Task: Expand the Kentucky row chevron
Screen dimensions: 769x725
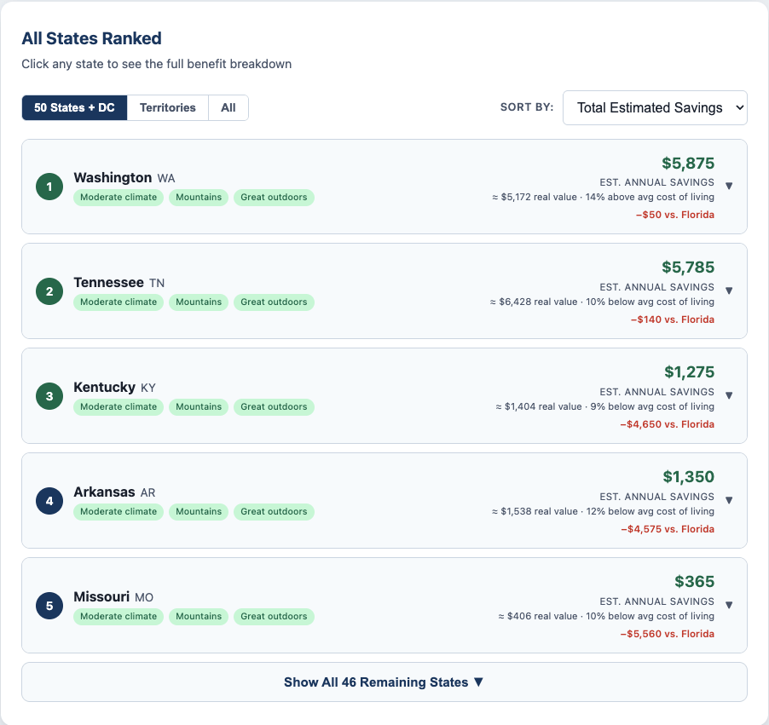Action: (x=729, y=395)
